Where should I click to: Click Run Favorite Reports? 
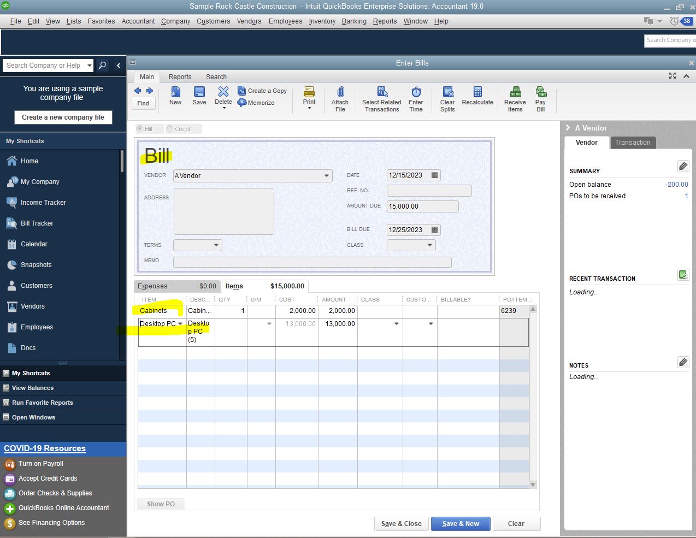pos(43,403)
